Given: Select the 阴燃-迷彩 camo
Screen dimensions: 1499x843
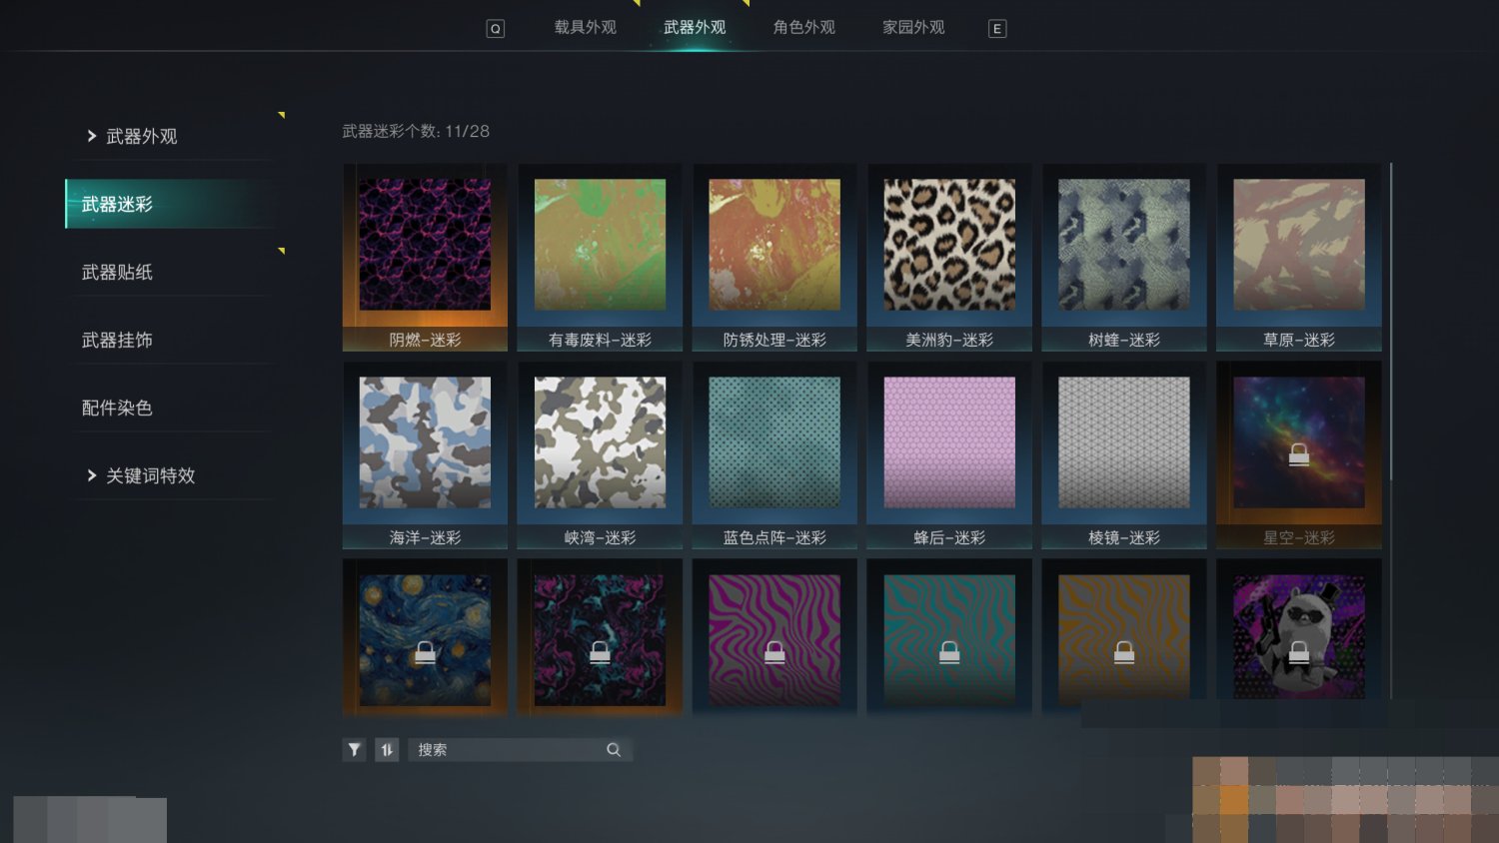Looking at the screenshot, I should 425,258.
